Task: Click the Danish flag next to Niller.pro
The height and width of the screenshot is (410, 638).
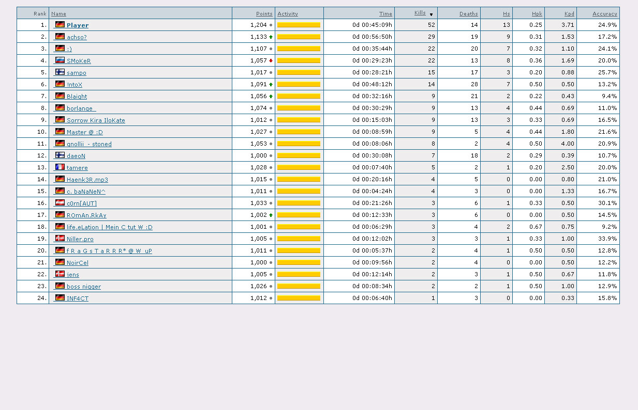Action: pyautogui.click(x=60, y=239)
